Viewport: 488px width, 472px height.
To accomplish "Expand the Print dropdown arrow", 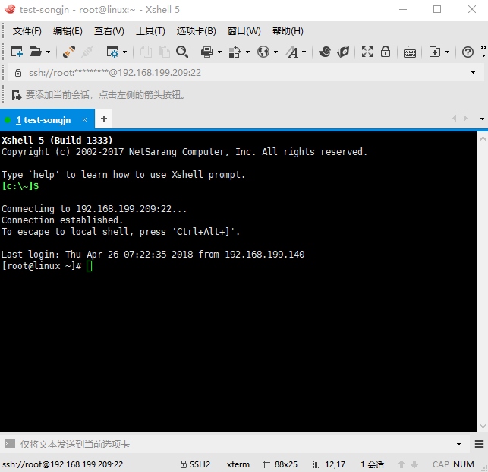I will point(220,52).
